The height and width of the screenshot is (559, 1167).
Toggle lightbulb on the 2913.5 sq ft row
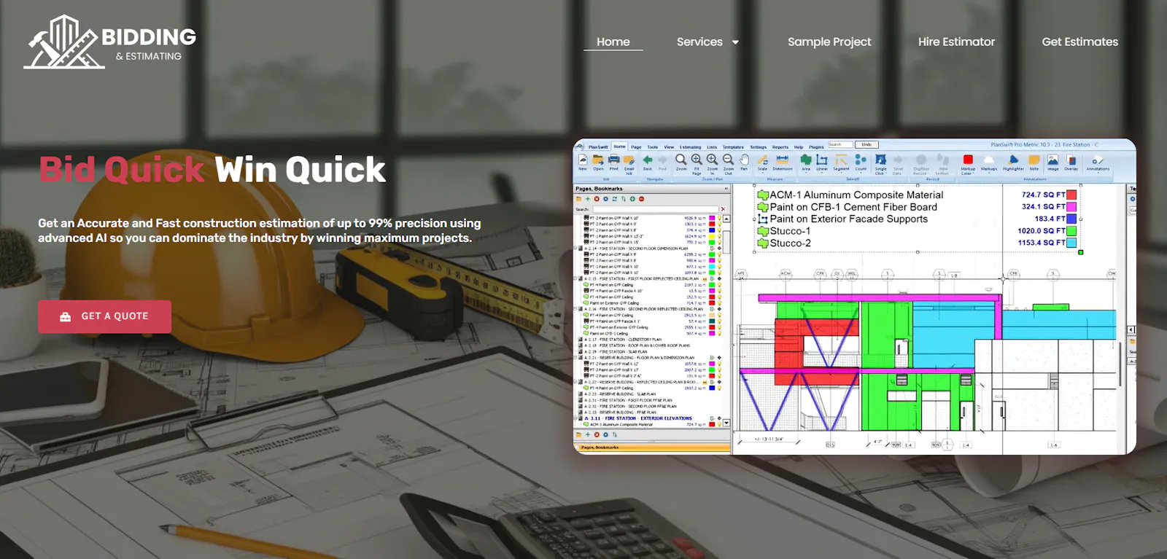click(x=719, y=315)
